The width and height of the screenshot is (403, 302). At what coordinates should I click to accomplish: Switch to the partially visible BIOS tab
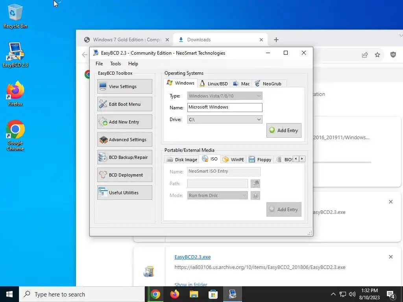pyautogui.click(x=284, y=160)
